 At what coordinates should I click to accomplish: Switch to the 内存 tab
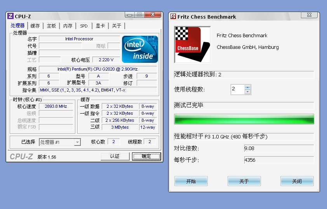pos(68,26)
